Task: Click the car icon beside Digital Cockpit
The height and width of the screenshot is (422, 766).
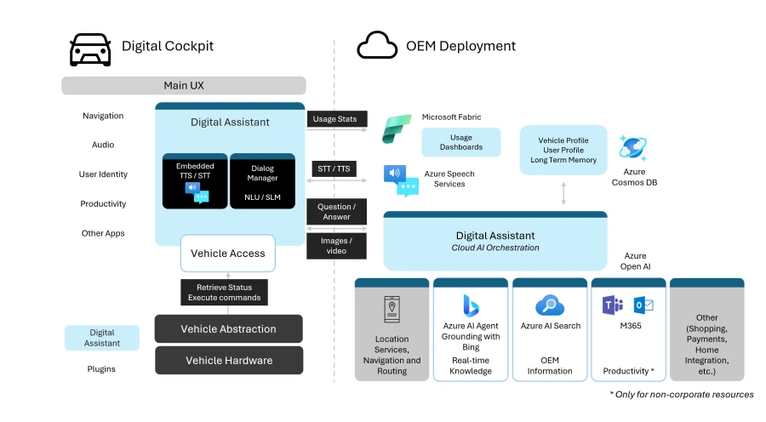Action: [89, 48]
